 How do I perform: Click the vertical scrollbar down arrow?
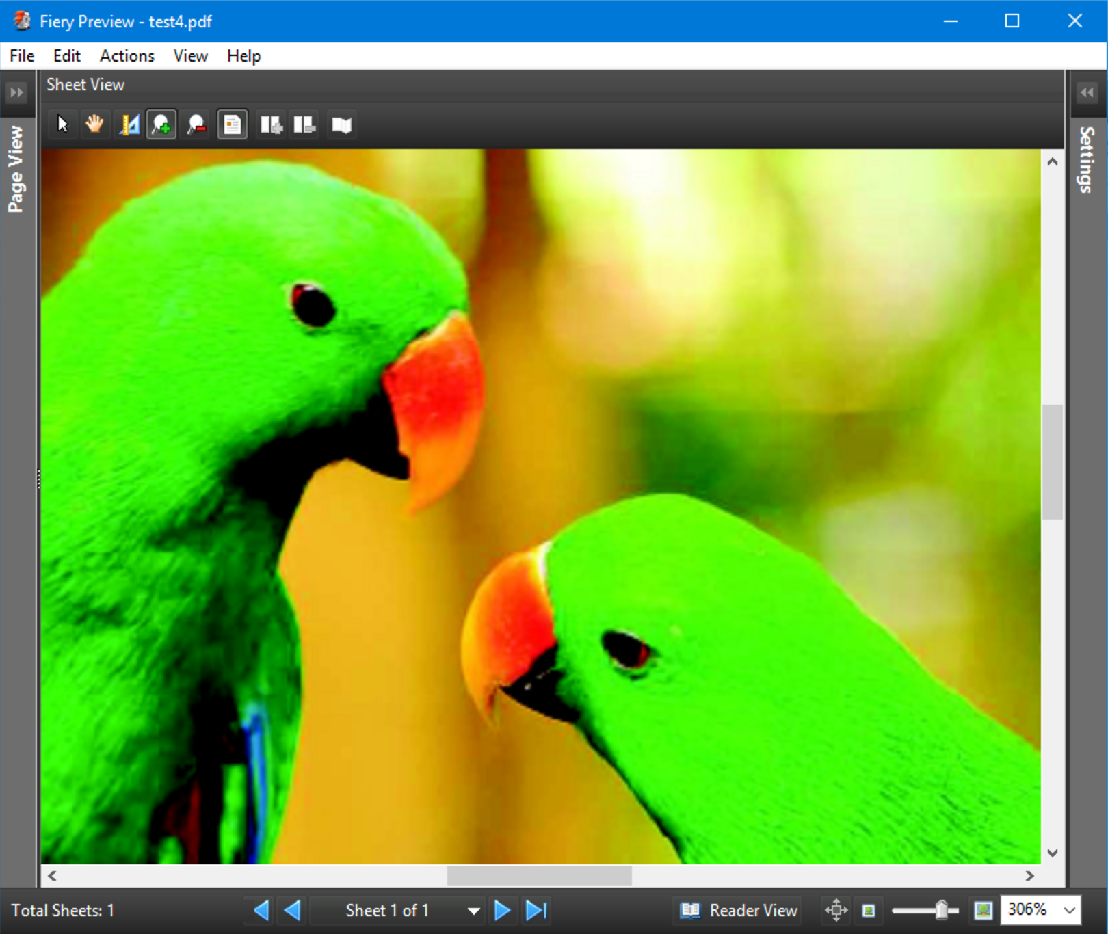(x=1053, y=853)
